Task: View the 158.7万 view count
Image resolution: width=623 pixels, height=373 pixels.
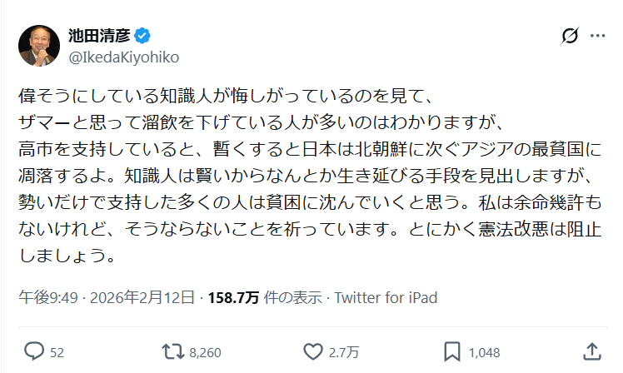Action: tap(236, 296)
